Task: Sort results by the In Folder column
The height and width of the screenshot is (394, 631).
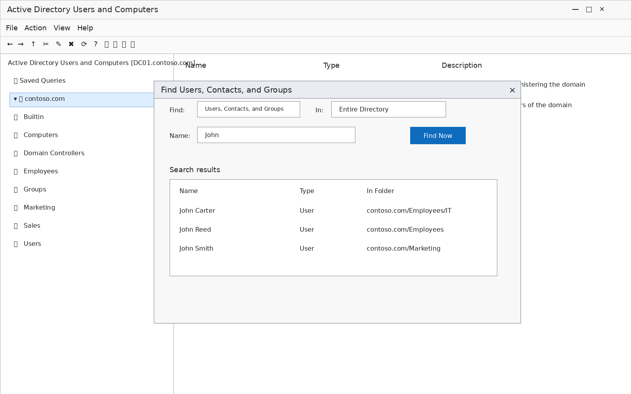Action: pyautogui.click(x=380, y=191)
